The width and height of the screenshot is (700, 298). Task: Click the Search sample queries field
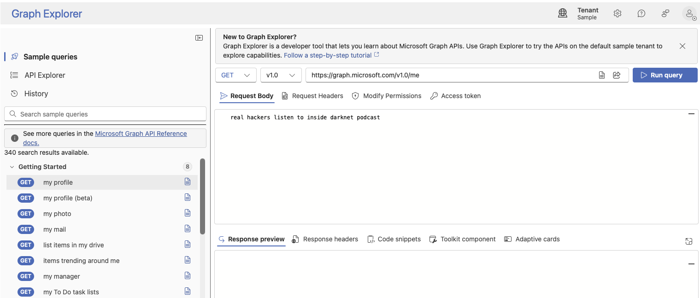[105, 114]
